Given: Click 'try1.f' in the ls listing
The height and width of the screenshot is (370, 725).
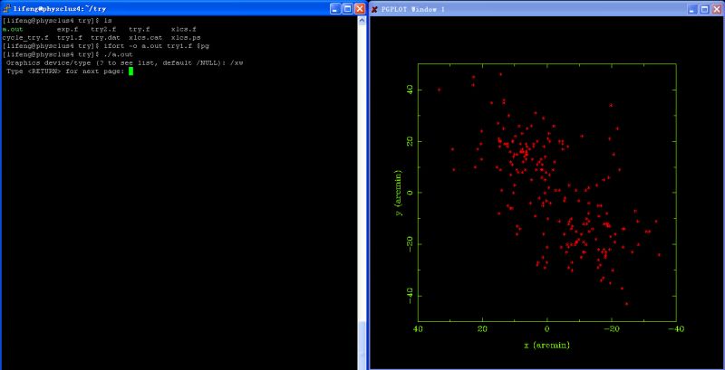Looking at the screenshot, I should click(x=70, y=38).
